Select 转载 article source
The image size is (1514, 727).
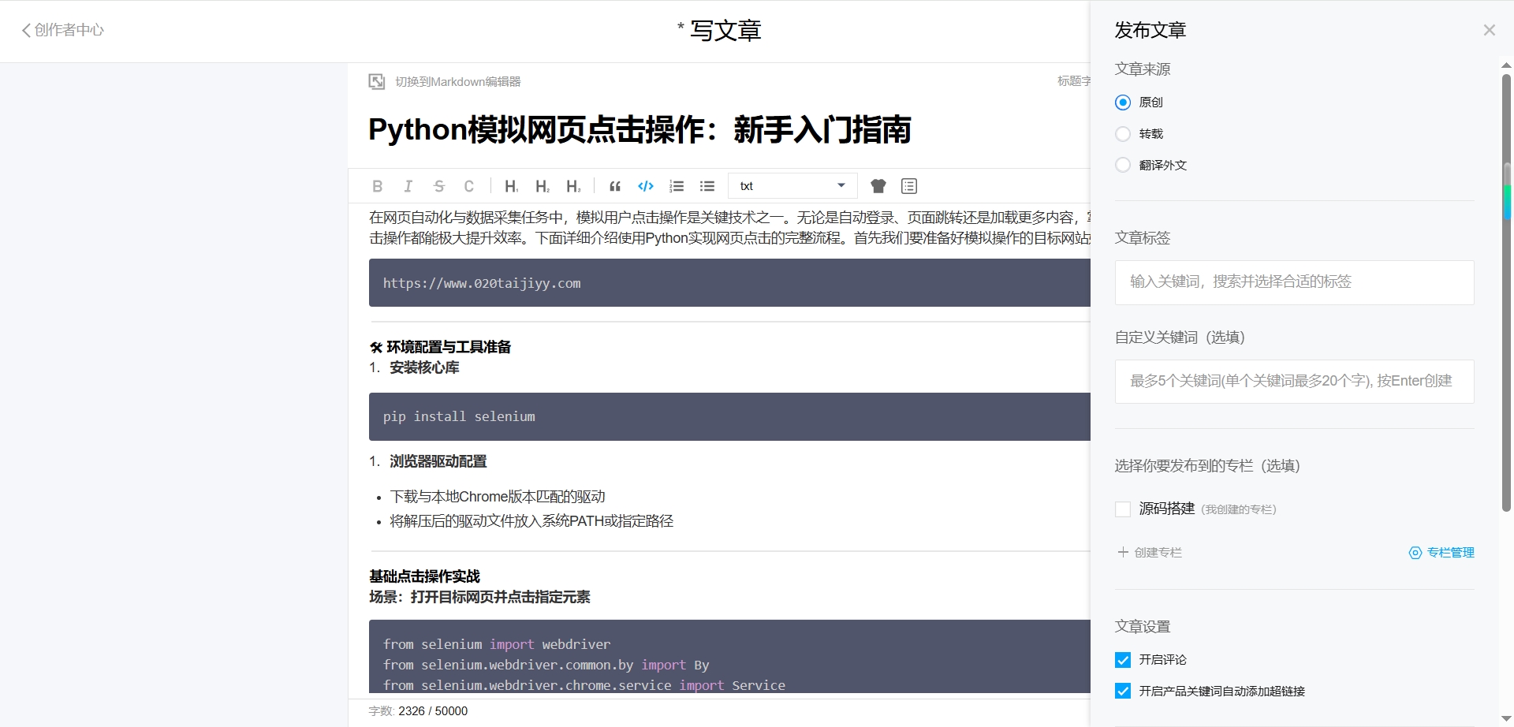coord(1123,134)
